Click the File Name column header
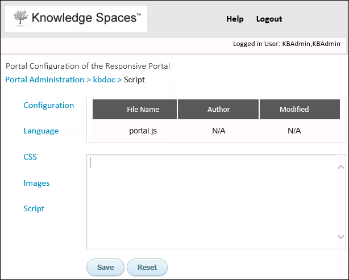The height and width of the screenshot is (280, 349). (135, 109)
